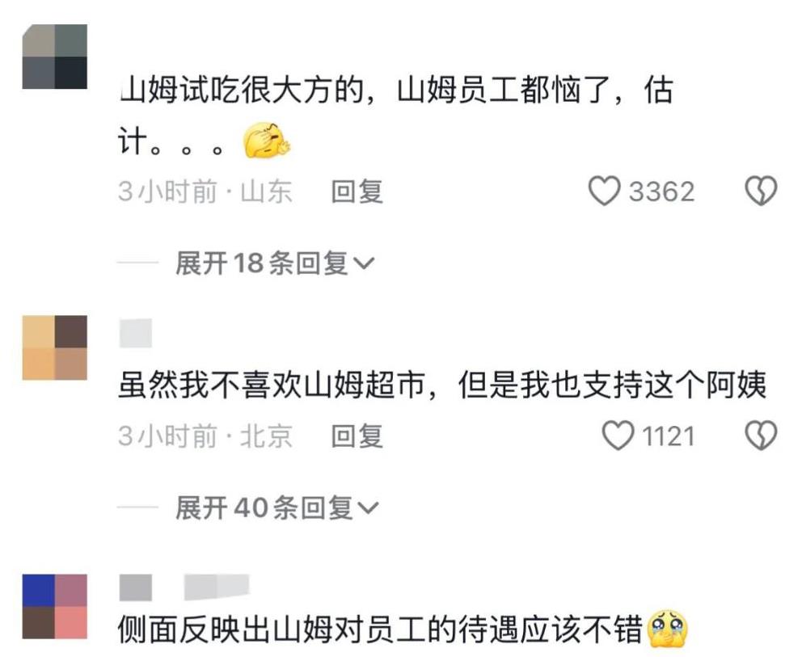Like the Beijing comment with 1121 likes
Image resolution: width=802 pixels, height=657 pixels.
(x=618, y=436)
